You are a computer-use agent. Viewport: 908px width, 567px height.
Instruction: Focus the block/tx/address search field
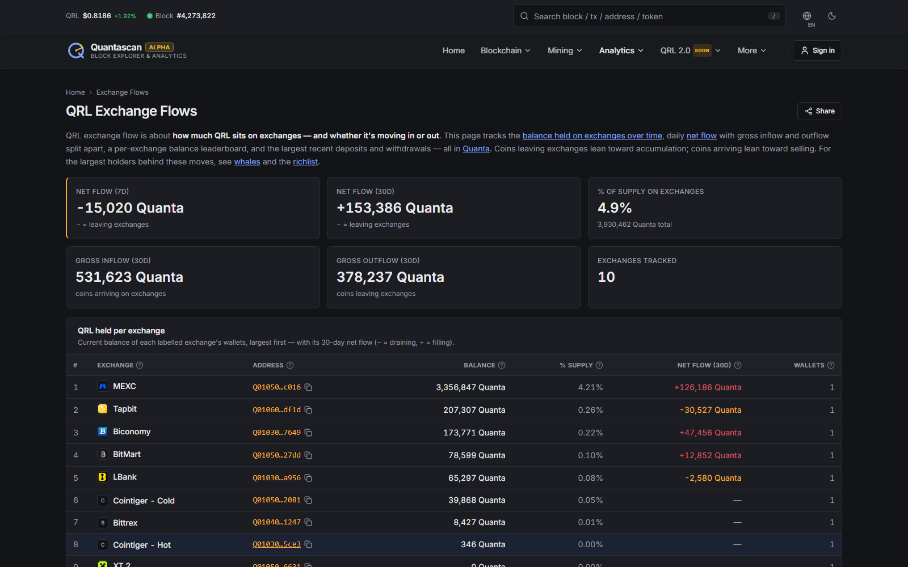click(649, 16)
